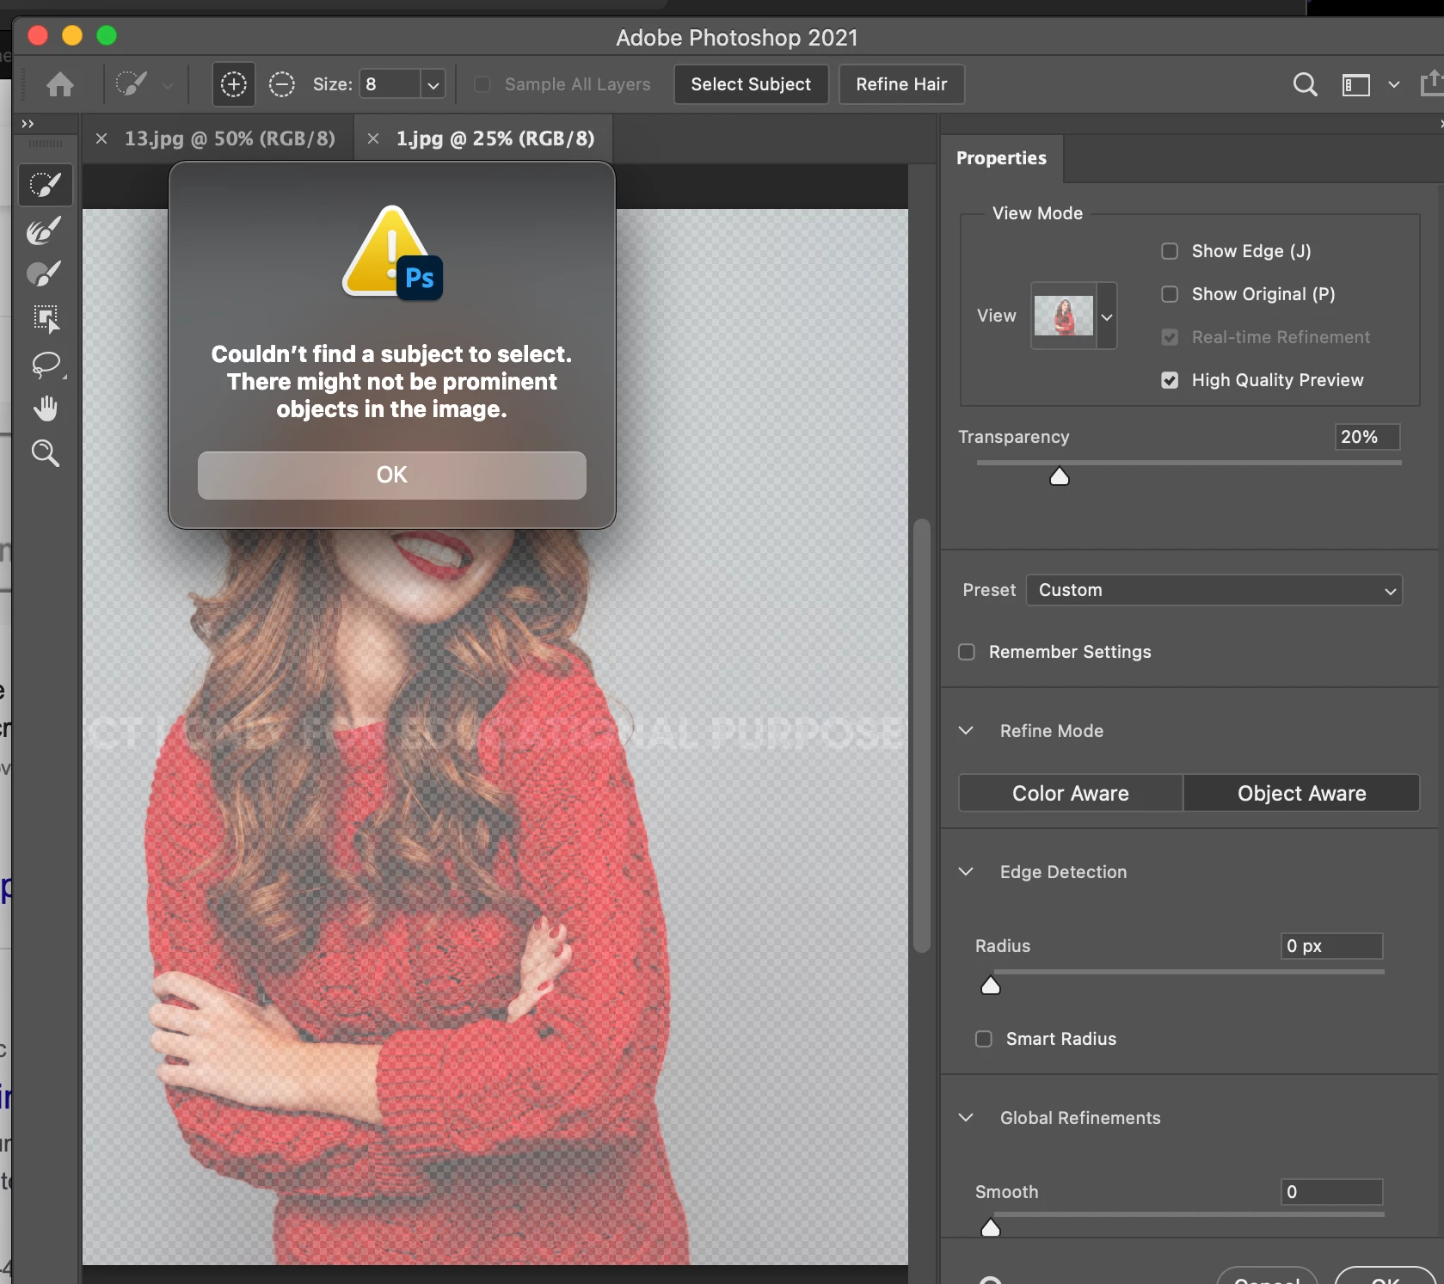Enable the Remember Settings checkbox
Screen dimensions: 1444x1284
pos(967,652)
